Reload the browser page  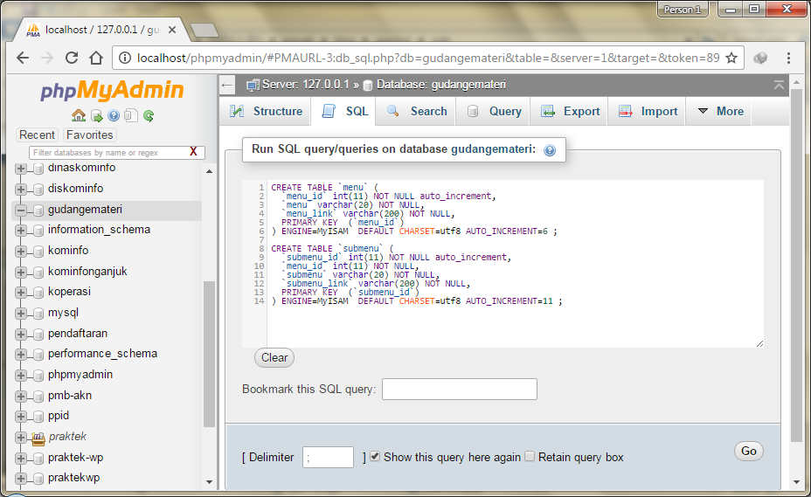pos(72,58)
